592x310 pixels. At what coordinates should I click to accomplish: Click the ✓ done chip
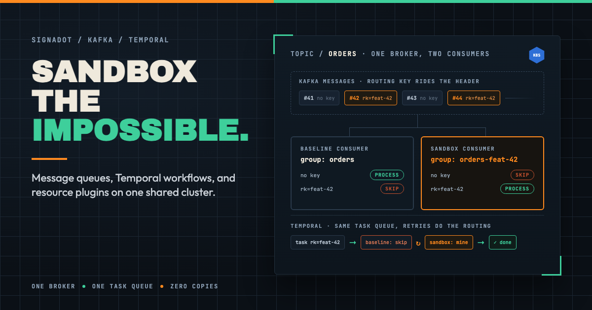coord(503,243)
